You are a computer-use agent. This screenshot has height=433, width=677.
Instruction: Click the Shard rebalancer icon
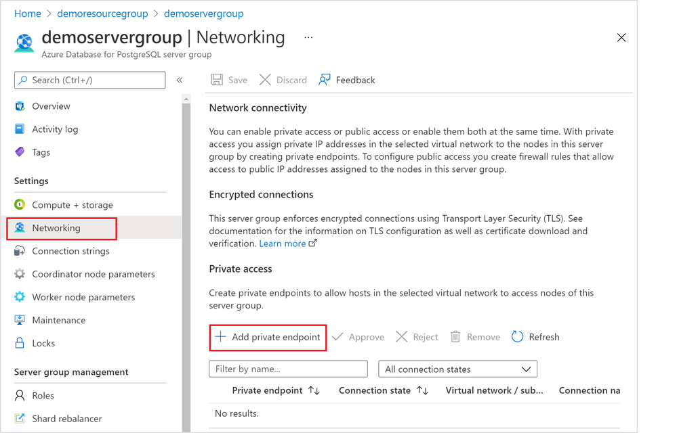coord(20,419)
